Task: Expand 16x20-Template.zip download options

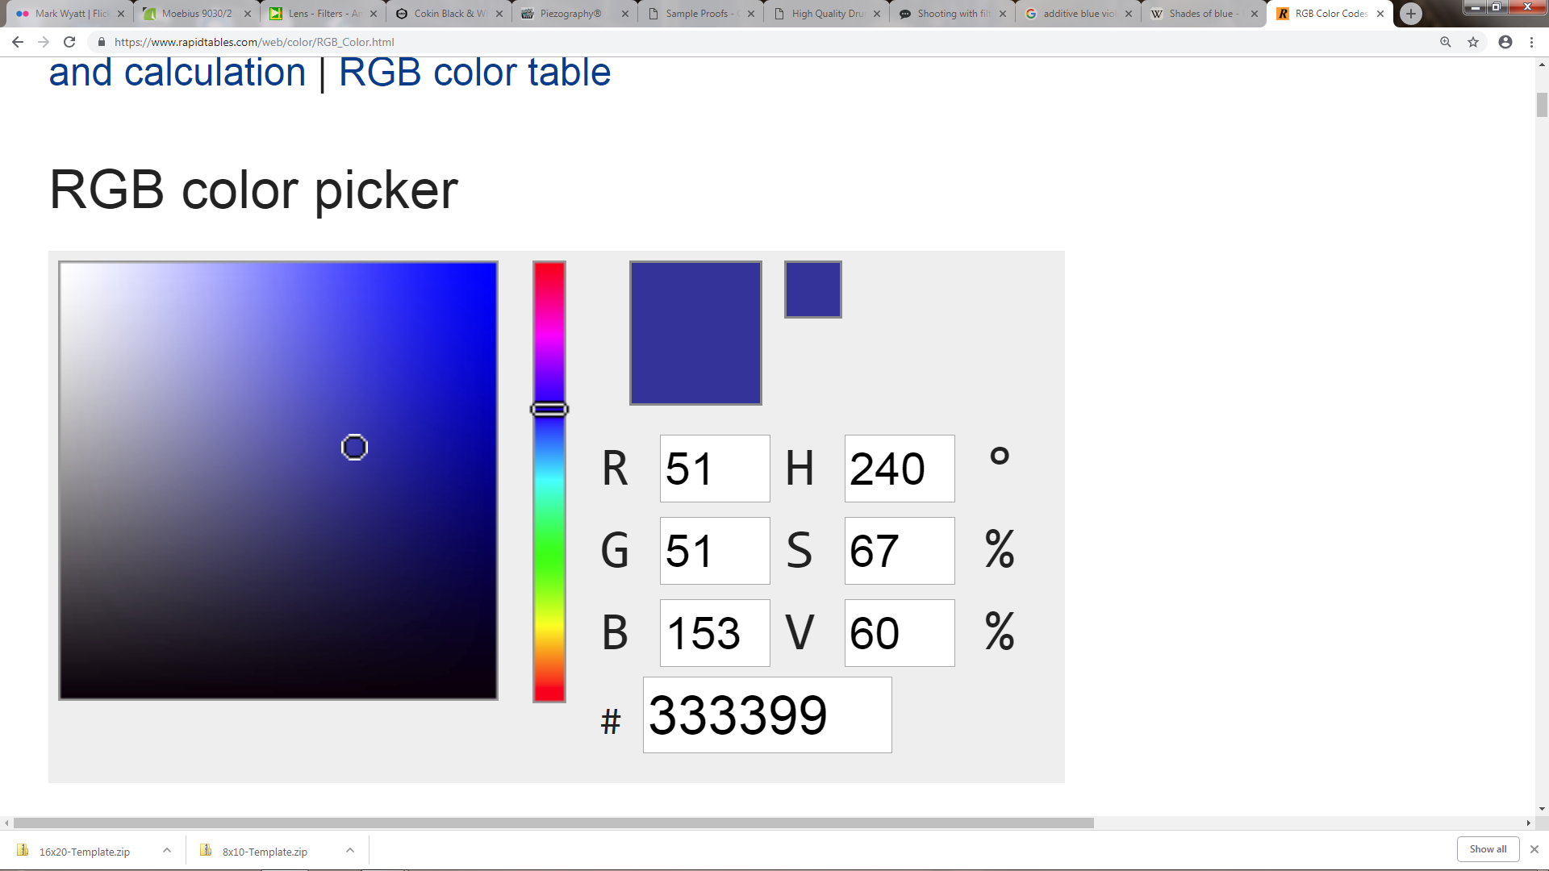Action: (x=167, y=851)
